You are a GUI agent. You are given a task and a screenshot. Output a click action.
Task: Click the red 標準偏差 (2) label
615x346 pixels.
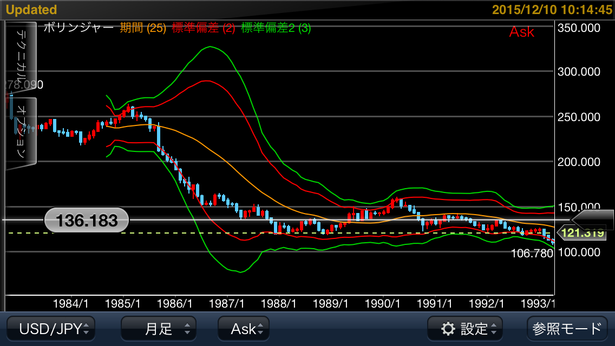204,28
